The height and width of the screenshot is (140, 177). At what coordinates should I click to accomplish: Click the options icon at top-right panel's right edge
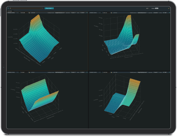click(x=169, y=12)
